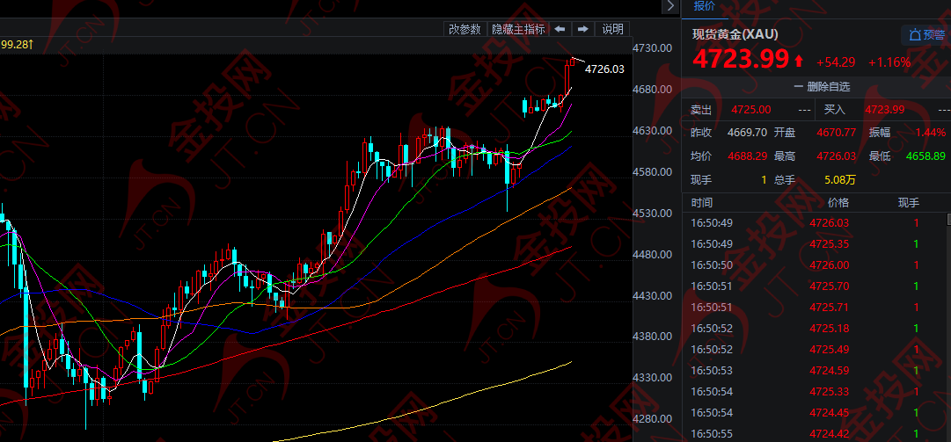Click the 价格 column header
951x442 pixels.
(x=838, y=203)
